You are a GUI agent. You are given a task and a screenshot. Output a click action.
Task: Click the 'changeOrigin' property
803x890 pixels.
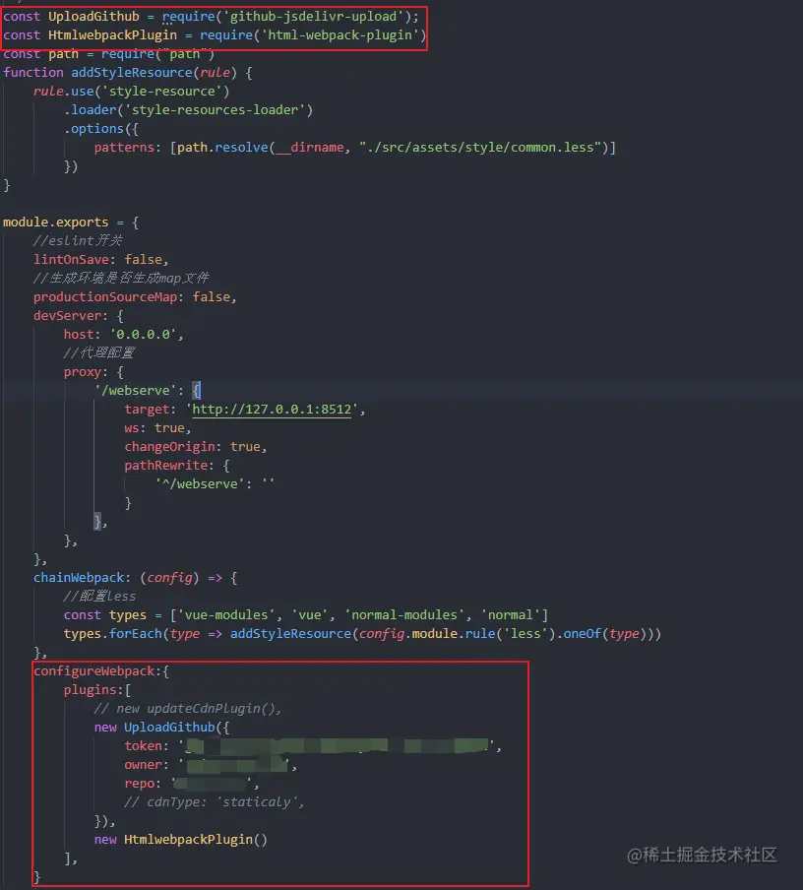pyautogui.click(x=169, y=447)
